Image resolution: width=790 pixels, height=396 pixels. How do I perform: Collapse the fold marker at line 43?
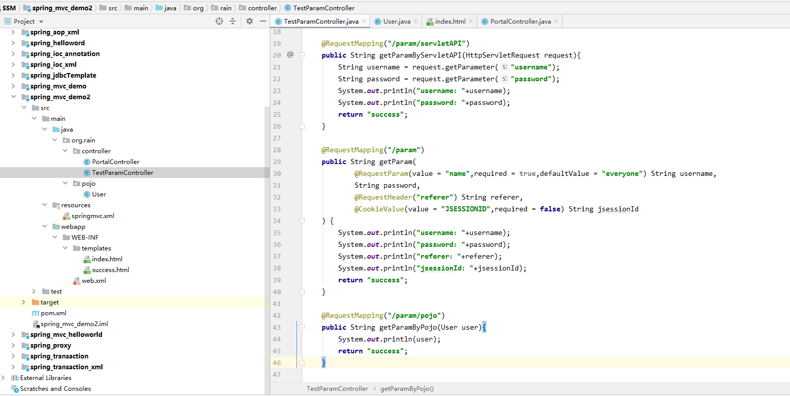click(x=302, y=327)
